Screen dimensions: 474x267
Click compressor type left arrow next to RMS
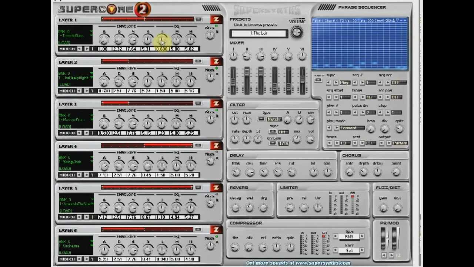click(336, 237)
